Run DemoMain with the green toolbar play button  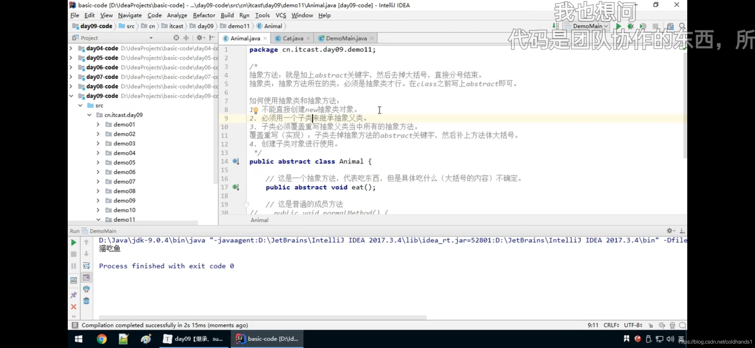point(618,26)
